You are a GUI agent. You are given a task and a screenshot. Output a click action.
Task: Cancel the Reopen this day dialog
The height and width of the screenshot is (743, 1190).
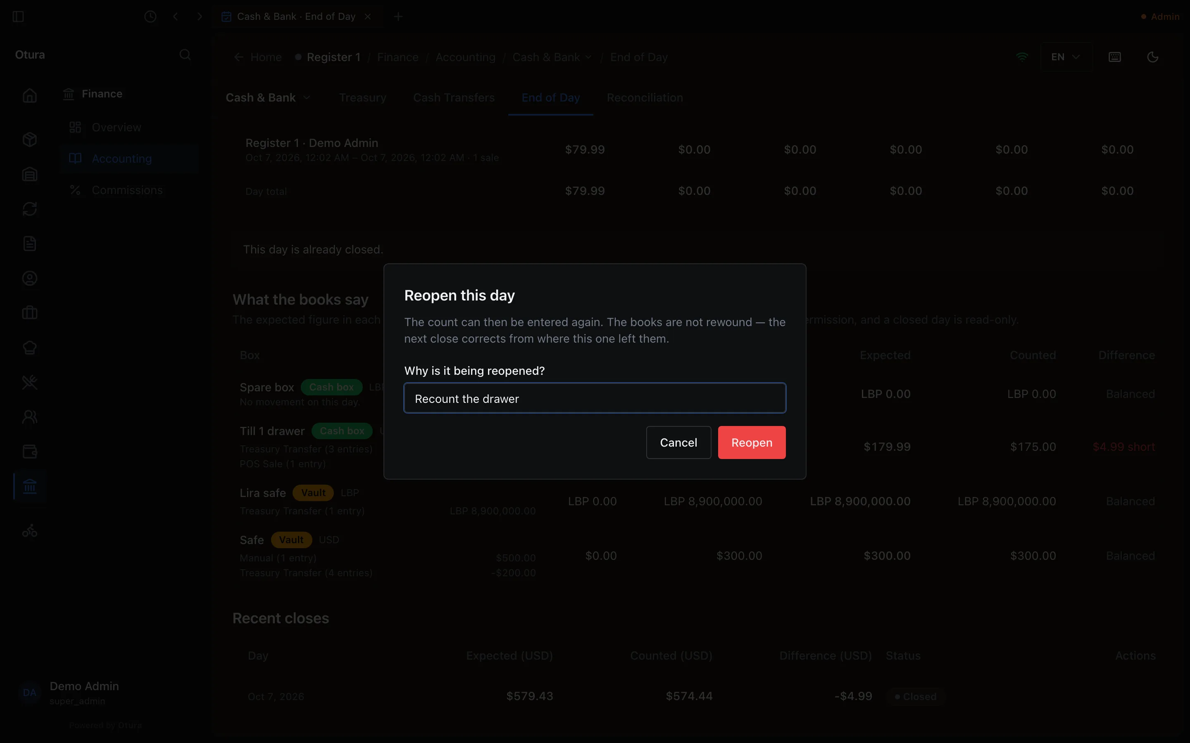coord(678,442)
